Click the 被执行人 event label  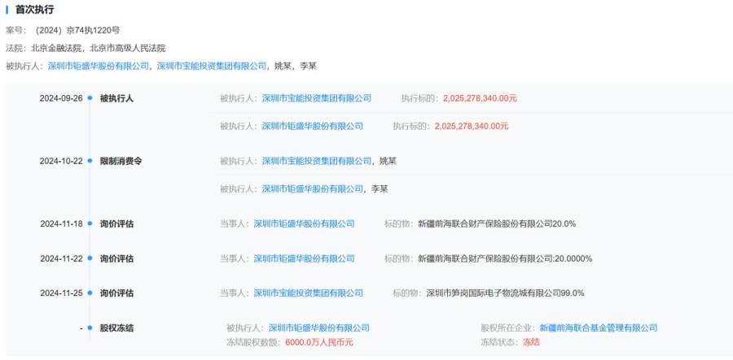(116, 98)
